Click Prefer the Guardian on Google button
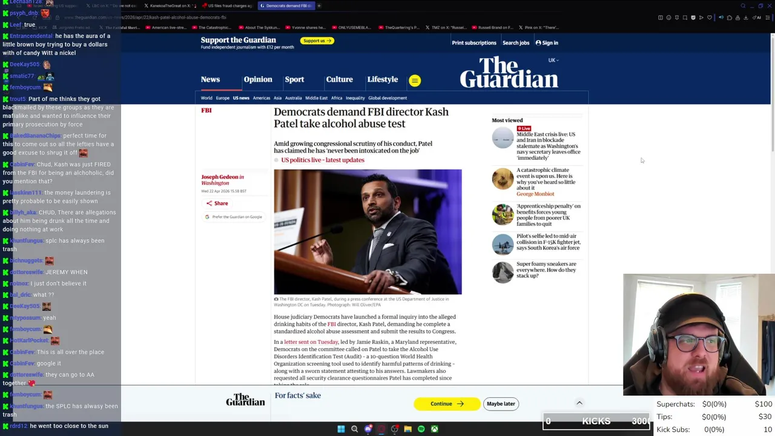 pos(234,217)
